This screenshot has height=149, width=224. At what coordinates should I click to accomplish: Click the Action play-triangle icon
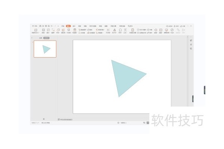coord(183,30)
